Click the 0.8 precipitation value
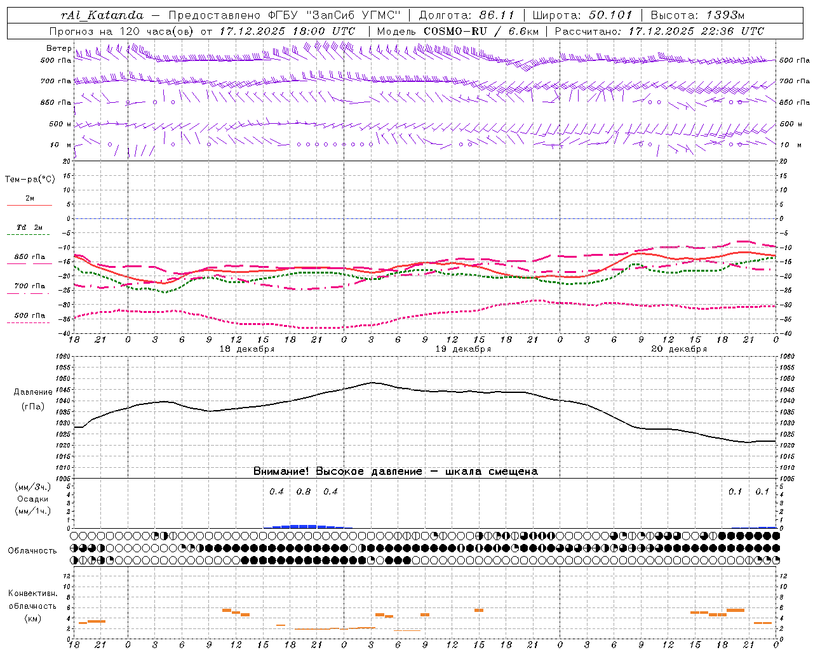Viewport: 813px width, 650px height. point(304,491)
